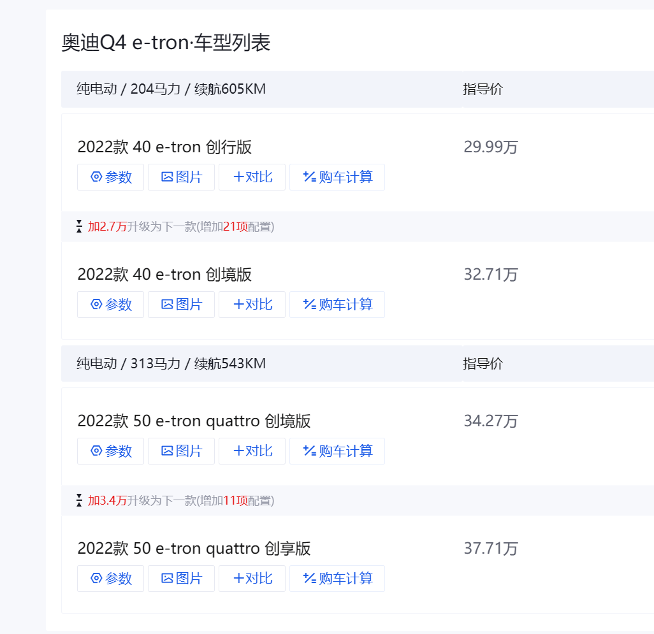Image resolution: width=654 pixels, height=634 pixels.
Task: Click the 奥迪Q4 e-tron·车型列表 title
Action: pos(166,43)
